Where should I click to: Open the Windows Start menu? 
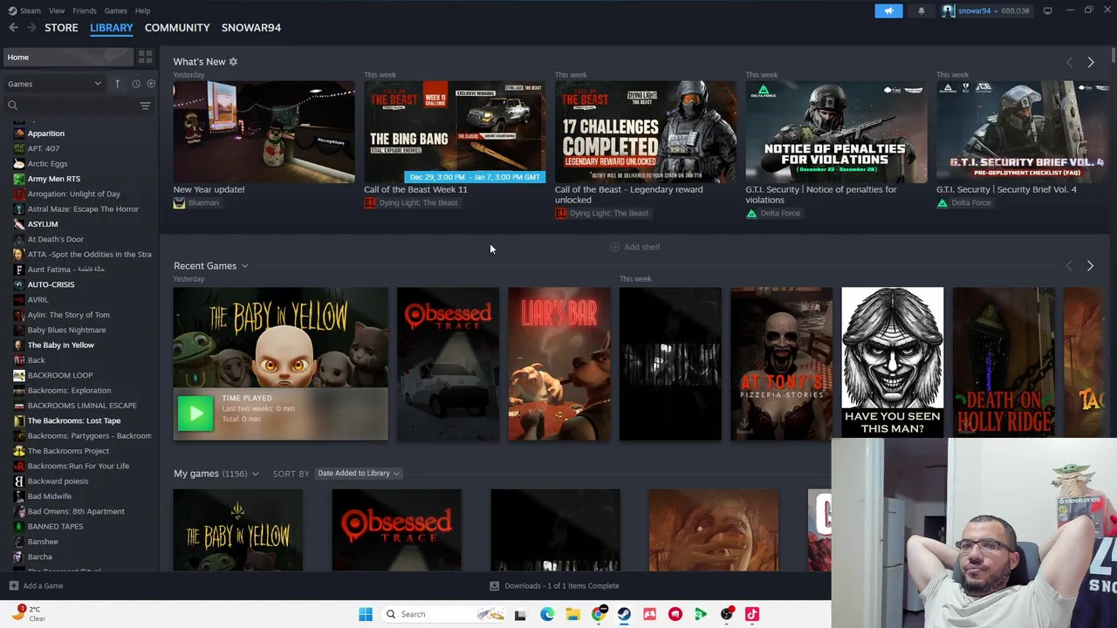click(366, 614)
